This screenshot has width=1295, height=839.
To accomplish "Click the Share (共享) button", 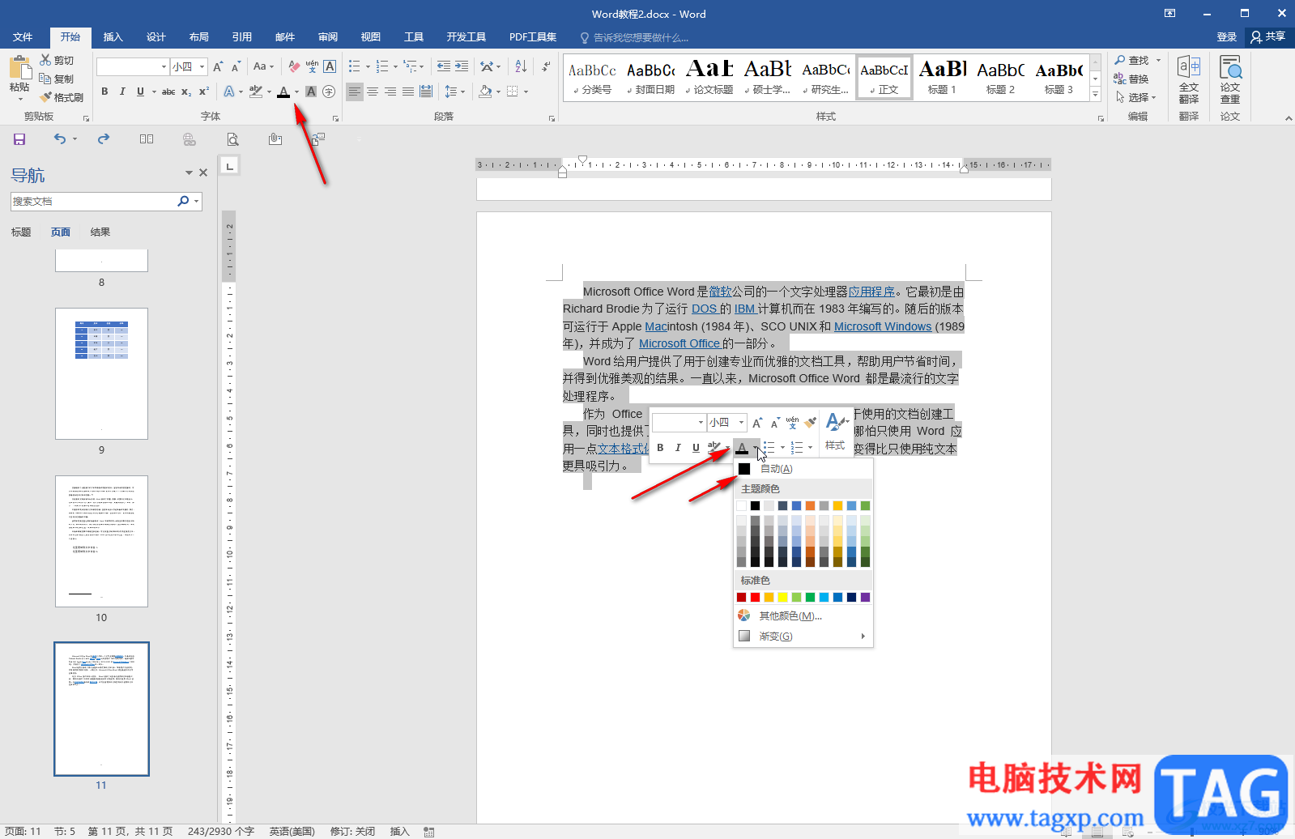I will point(1269,36).
